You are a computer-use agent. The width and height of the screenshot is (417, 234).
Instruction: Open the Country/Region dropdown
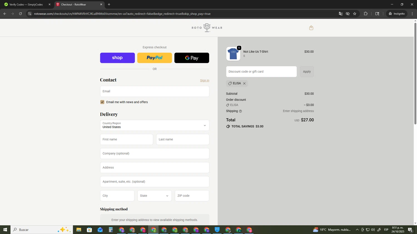coord(155,125)
